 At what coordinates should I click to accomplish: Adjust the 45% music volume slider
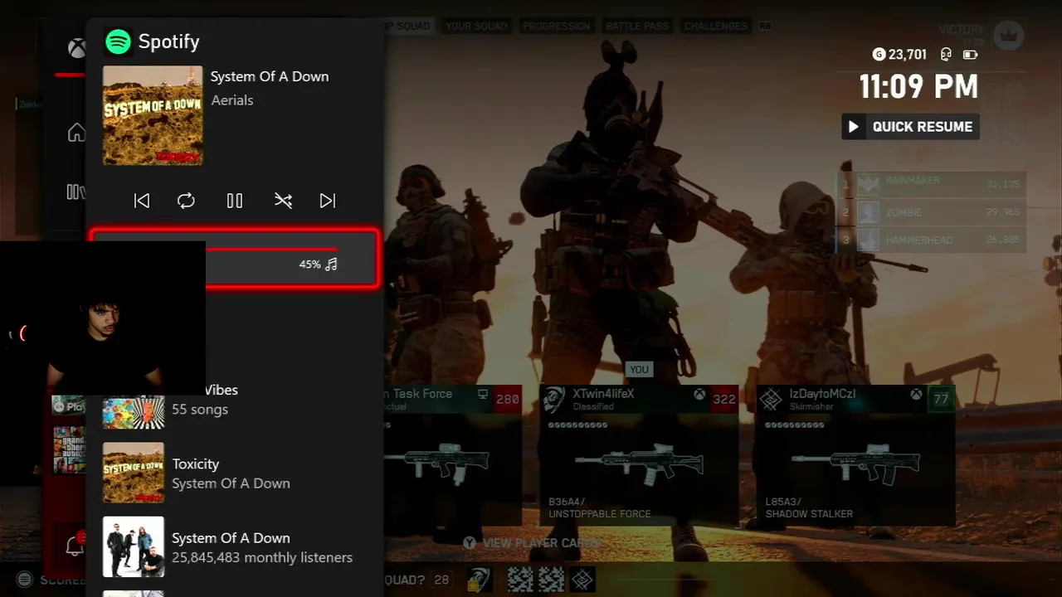[x=235, y=259]
